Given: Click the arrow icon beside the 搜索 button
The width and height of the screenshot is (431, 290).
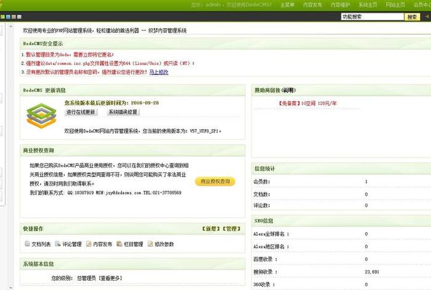Looking at the screenshot, I should 427,17.
